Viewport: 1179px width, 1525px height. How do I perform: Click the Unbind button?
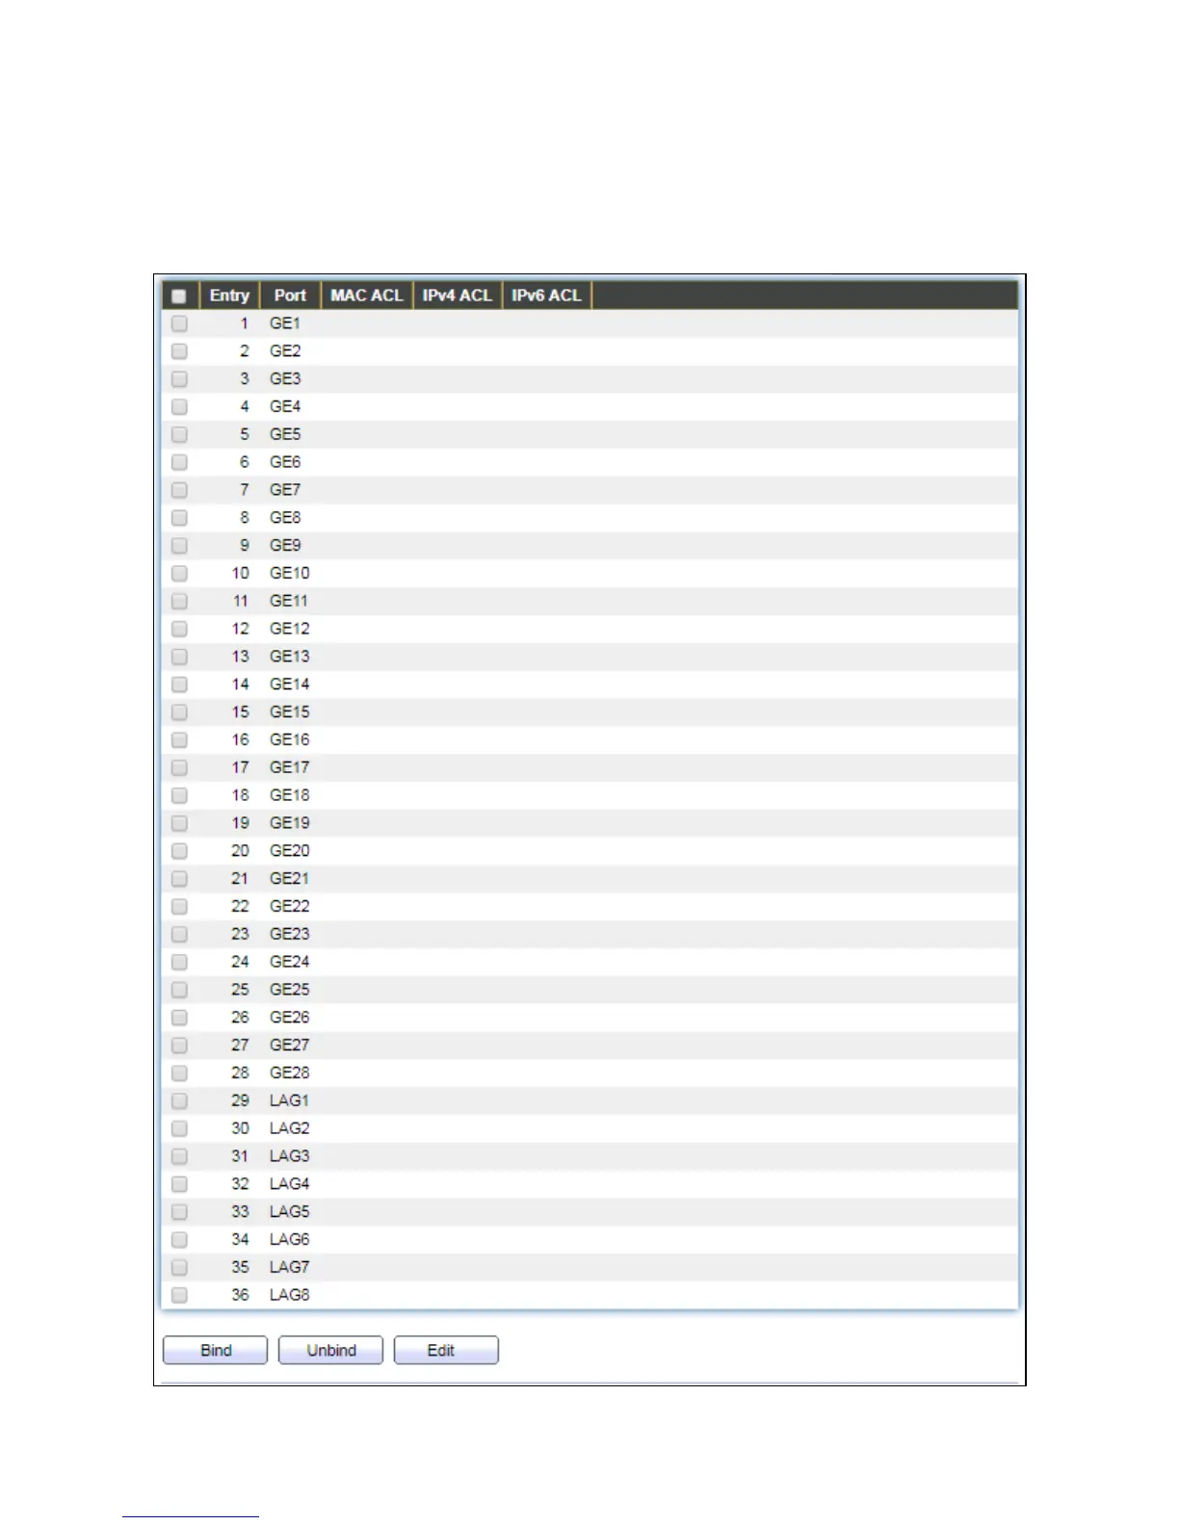331,1351
